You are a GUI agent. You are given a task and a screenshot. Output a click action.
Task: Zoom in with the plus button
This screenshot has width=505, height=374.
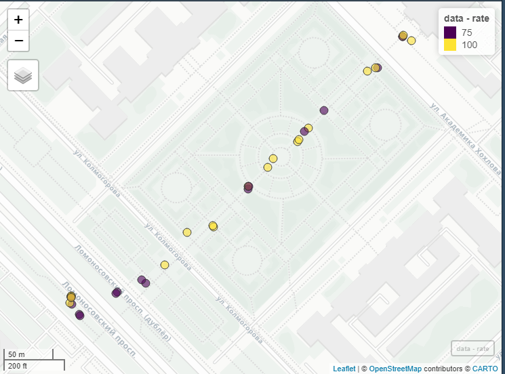click(18, 20)
